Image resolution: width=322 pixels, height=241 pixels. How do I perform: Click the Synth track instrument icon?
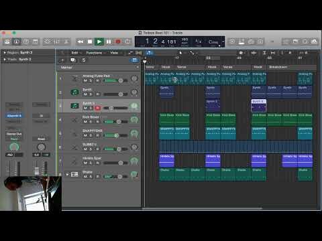click(x=74, y=92)
